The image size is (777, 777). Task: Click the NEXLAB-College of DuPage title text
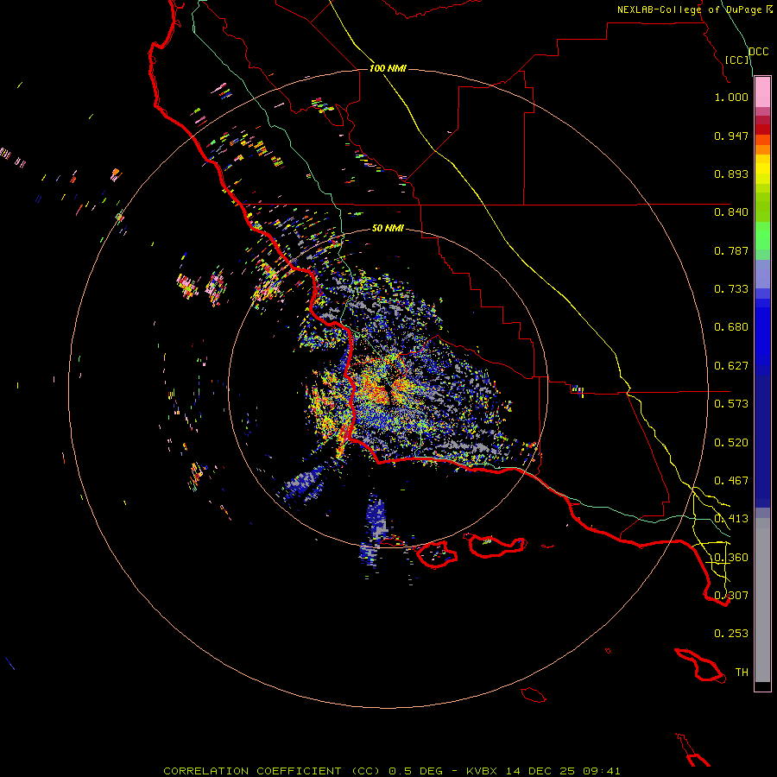pyautogui.click(x=689, y=9)
